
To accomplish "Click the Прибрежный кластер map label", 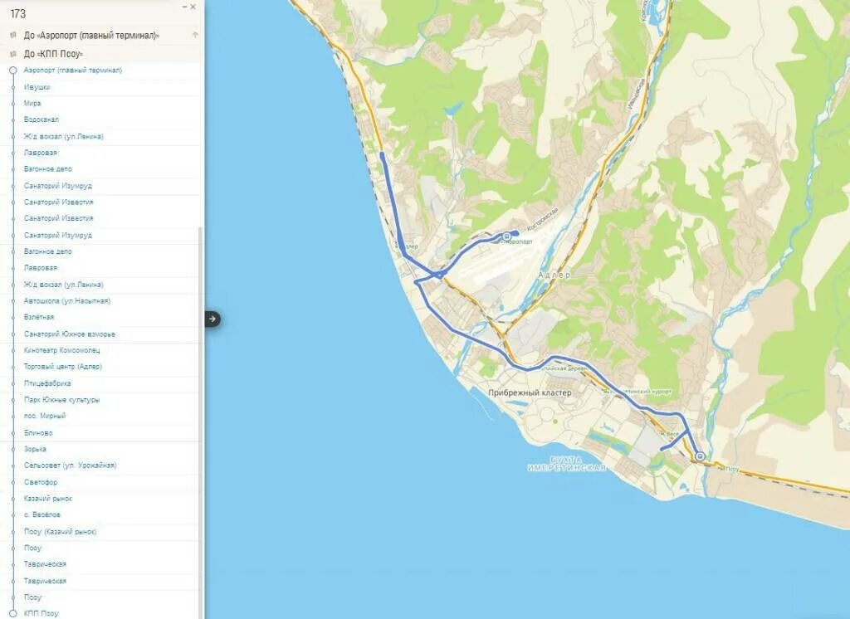I will 530,393.
